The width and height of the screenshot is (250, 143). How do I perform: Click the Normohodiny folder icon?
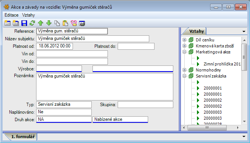191,70
